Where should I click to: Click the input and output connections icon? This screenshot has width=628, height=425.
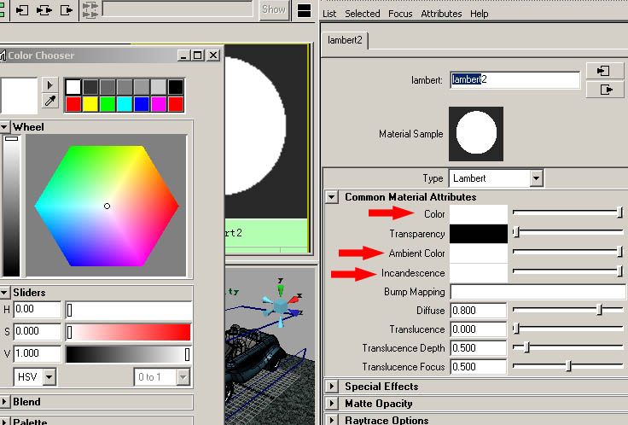[x=44, y=9]
